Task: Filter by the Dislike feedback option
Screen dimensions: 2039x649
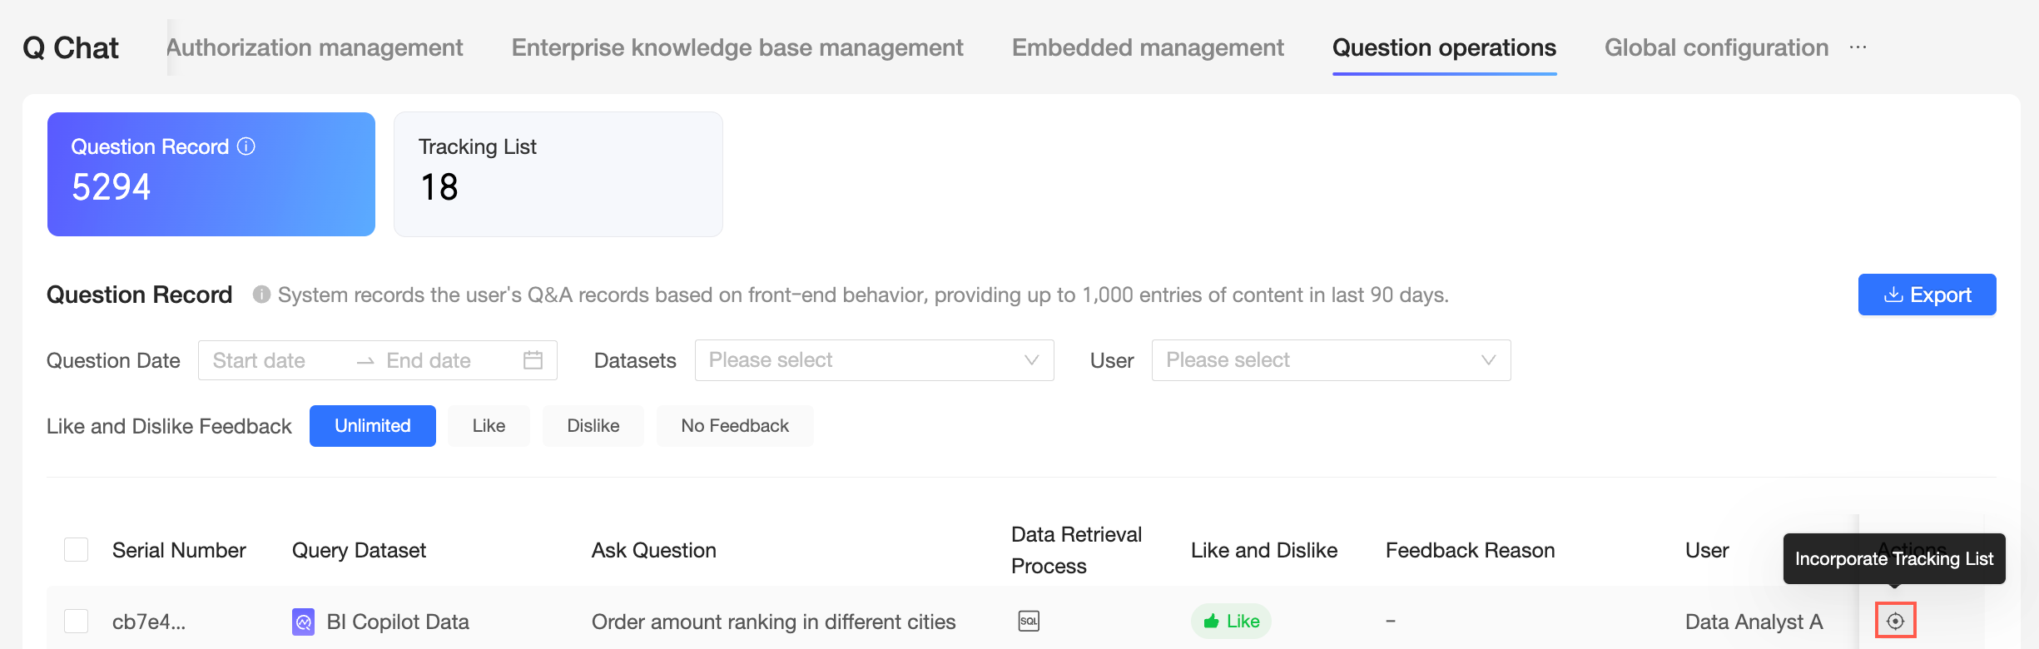Action: point(593,426)
